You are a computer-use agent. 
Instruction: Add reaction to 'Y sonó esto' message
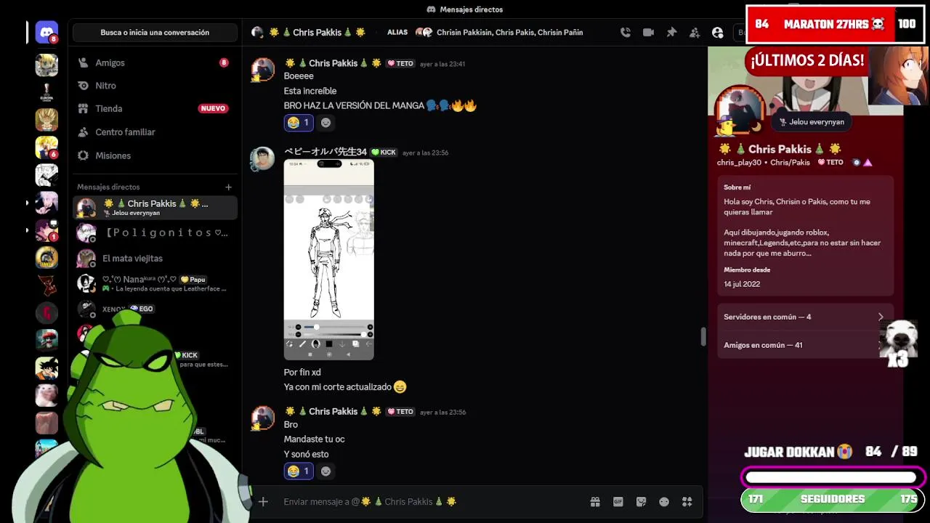[x=325, y=471]
